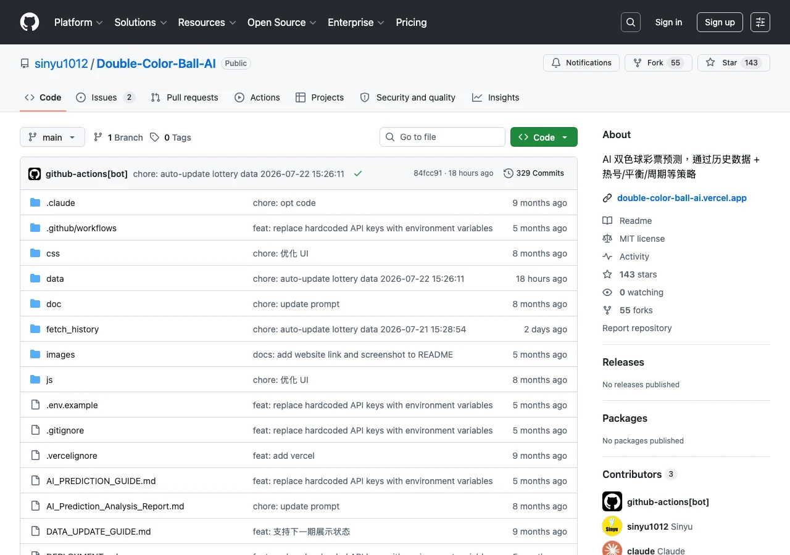Click the Fork button
The image size is (790, 555).
659,63
